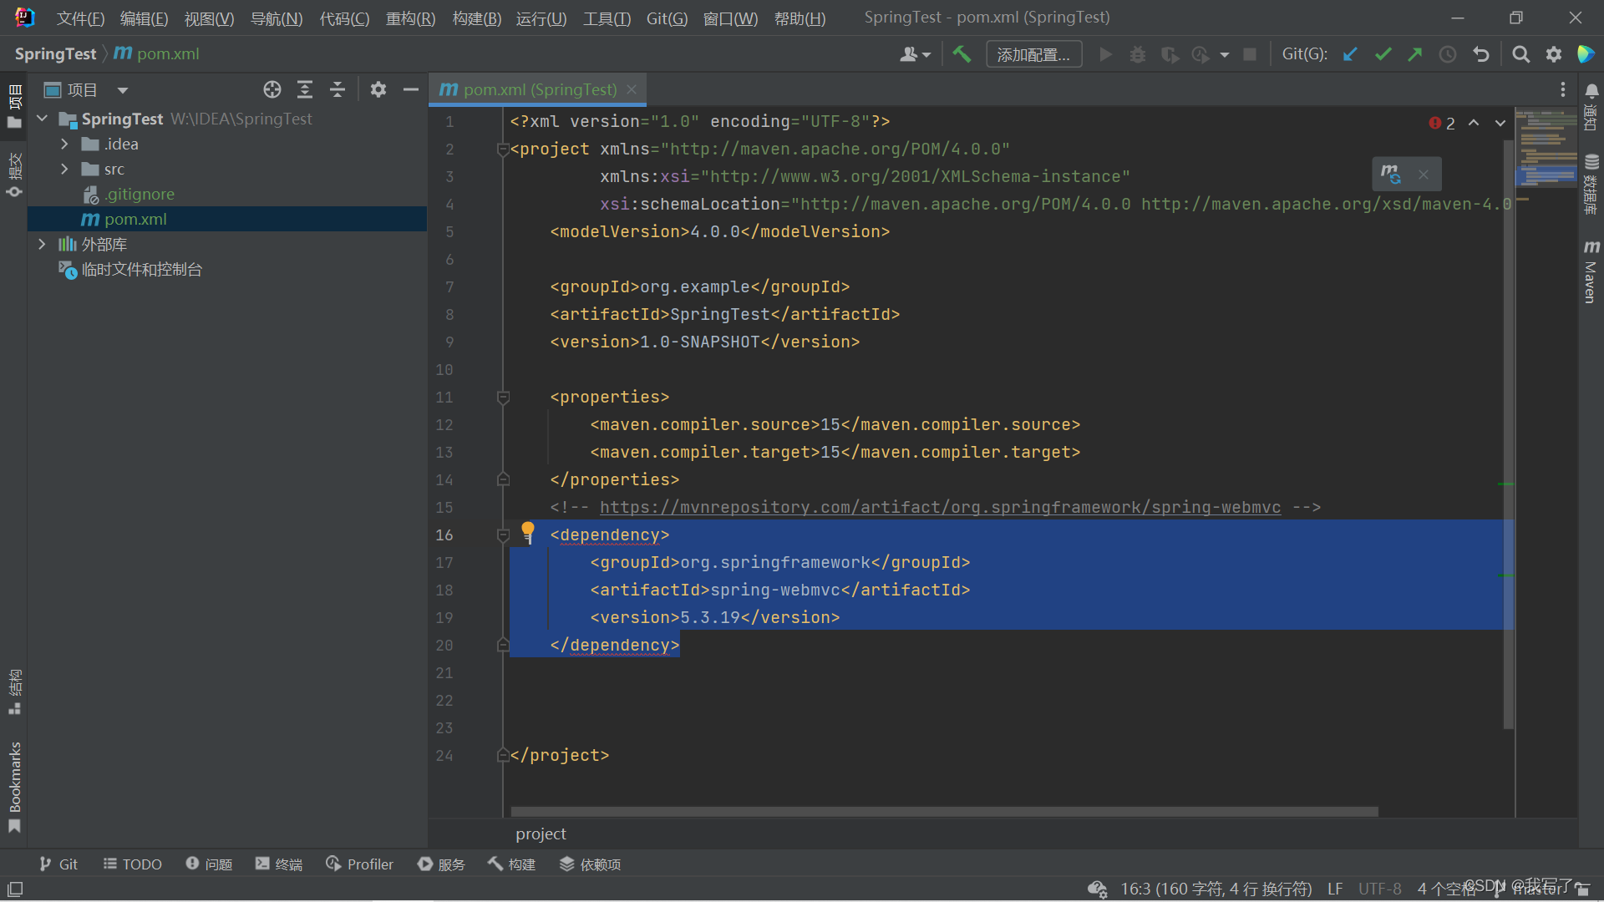The height and width of the screenshot is (902, 1604).
Task: Click the lightbulb intention icon on line 16
Action: 528,531
